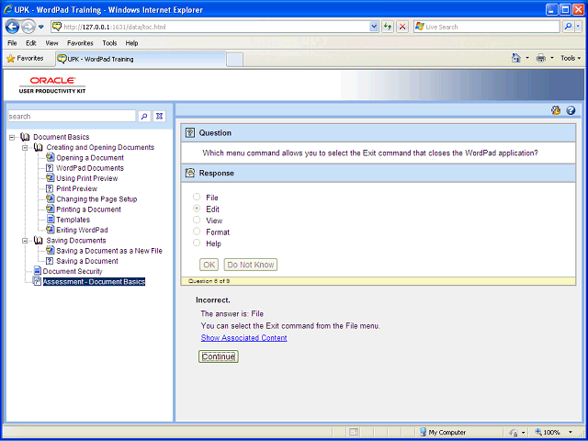
Task: Click the Response header icon
Action: 190,174
